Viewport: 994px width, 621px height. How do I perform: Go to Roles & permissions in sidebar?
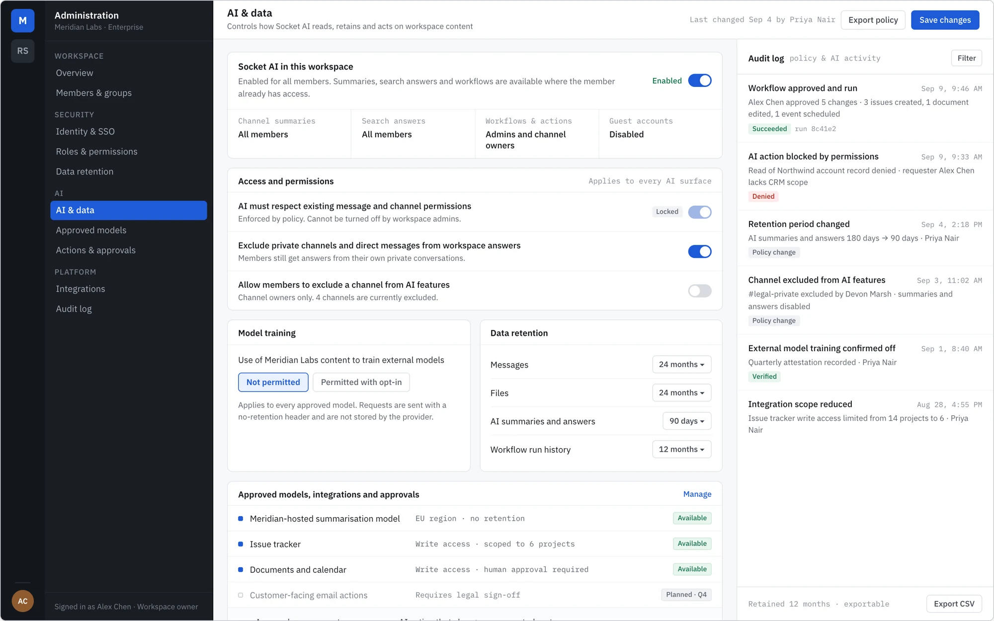[96, 152]
